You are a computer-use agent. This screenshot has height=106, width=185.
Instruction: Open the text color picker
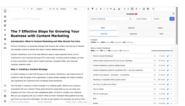(x=114, y=9)
